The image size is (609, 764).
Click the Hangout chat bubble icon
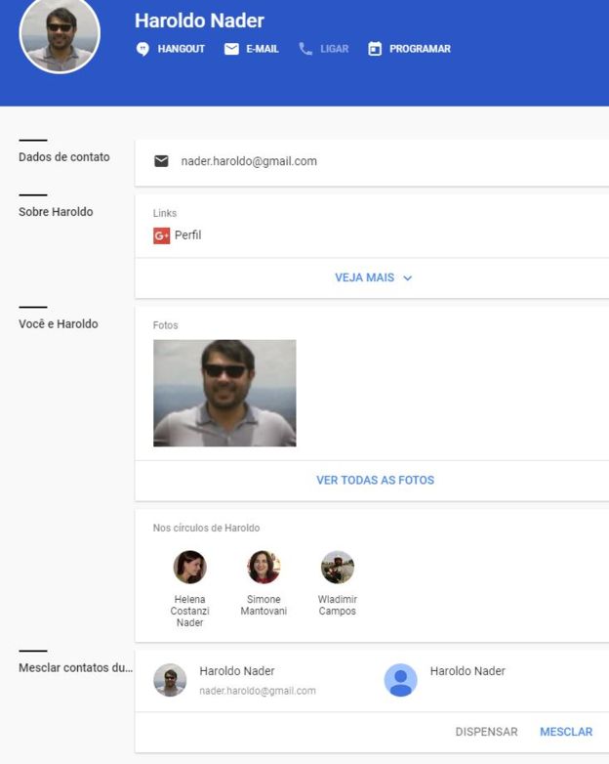coord(142,49)
